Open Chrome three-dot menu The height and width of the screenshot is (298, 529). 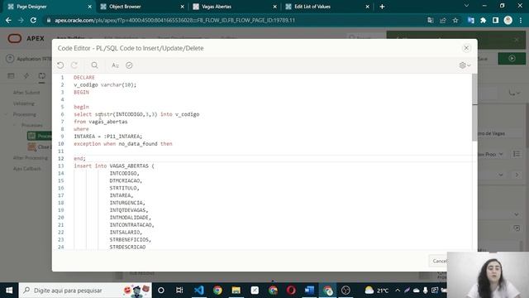[x=521, y=20]
